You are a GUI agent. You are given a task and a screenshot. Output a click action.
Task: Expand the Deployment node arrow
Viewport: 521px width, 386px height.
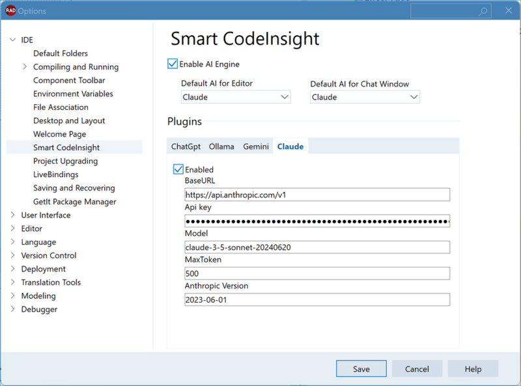coord(12,269)
